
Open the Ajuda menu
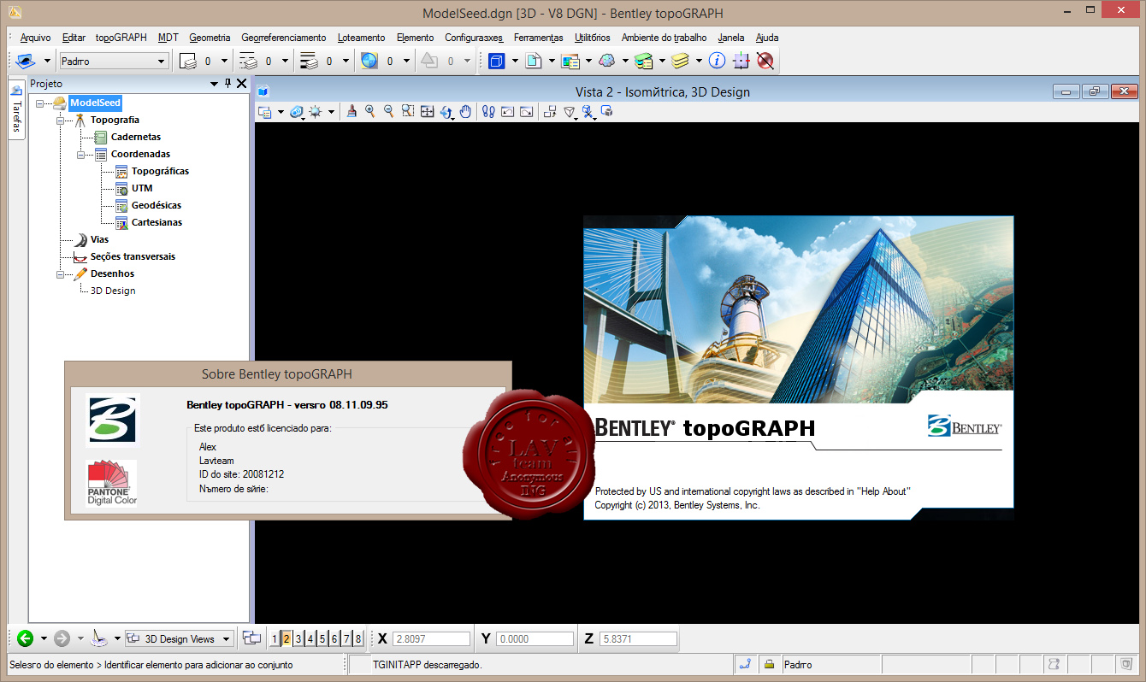(767, 38)
